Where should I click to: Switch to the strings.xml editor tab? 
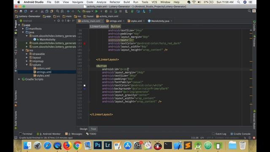pos(115,21)
